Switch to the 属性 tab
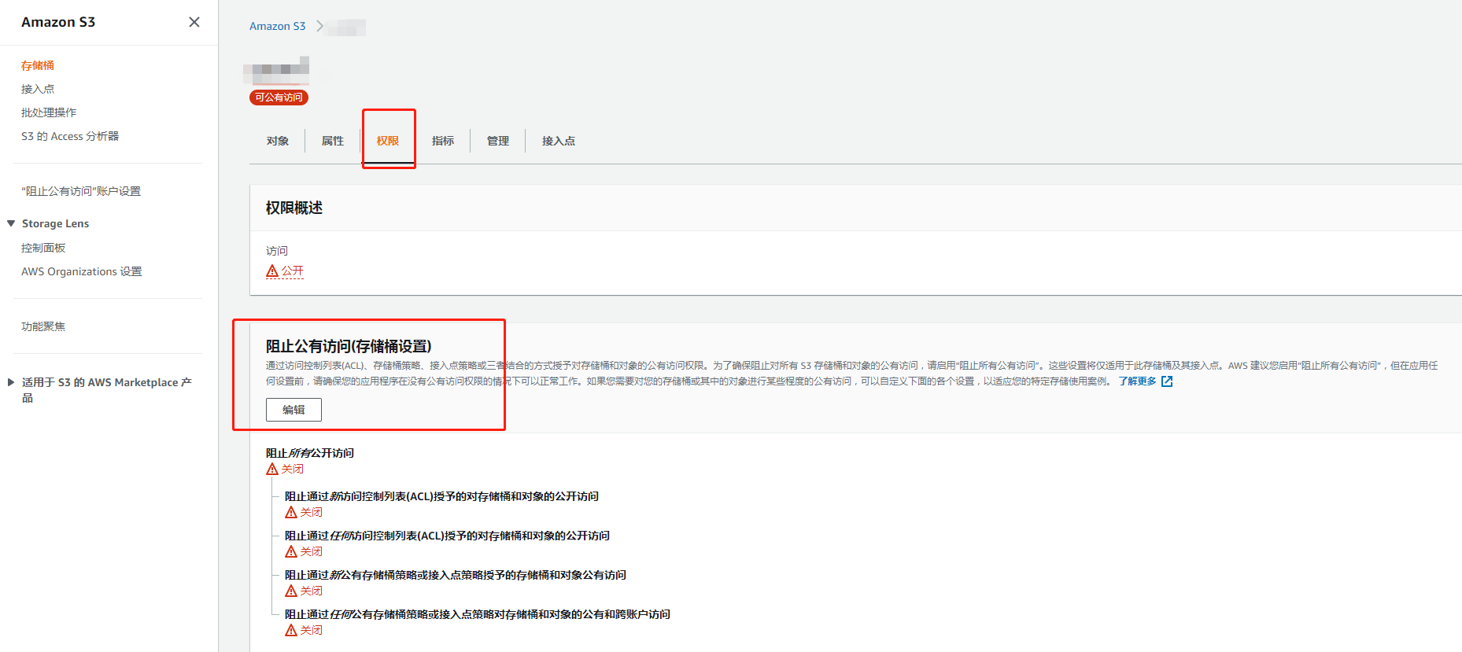 click(333, 141)
